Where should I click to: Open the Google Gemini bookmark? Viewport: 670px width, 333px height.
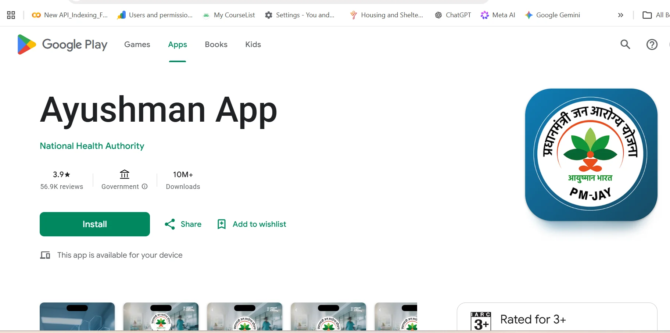(552, 15)
